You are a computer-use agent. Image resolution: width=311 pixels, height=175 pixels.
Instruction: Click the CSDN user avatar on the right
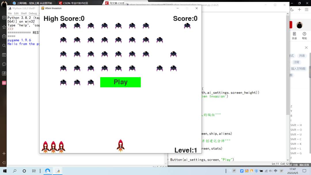(299, 25)
